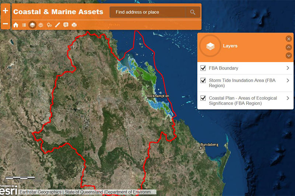Toggle Storm Tide Inundation Area layer checkbox
295x196 pixels.
pyautogui.click(x=203, y=81)
